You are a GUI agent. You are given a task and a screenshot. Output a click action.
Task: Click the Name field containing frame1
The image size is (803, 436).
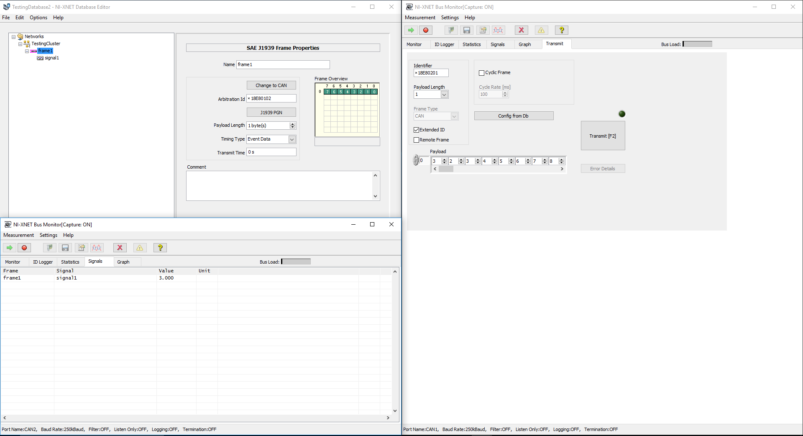[x=283, y=64]
